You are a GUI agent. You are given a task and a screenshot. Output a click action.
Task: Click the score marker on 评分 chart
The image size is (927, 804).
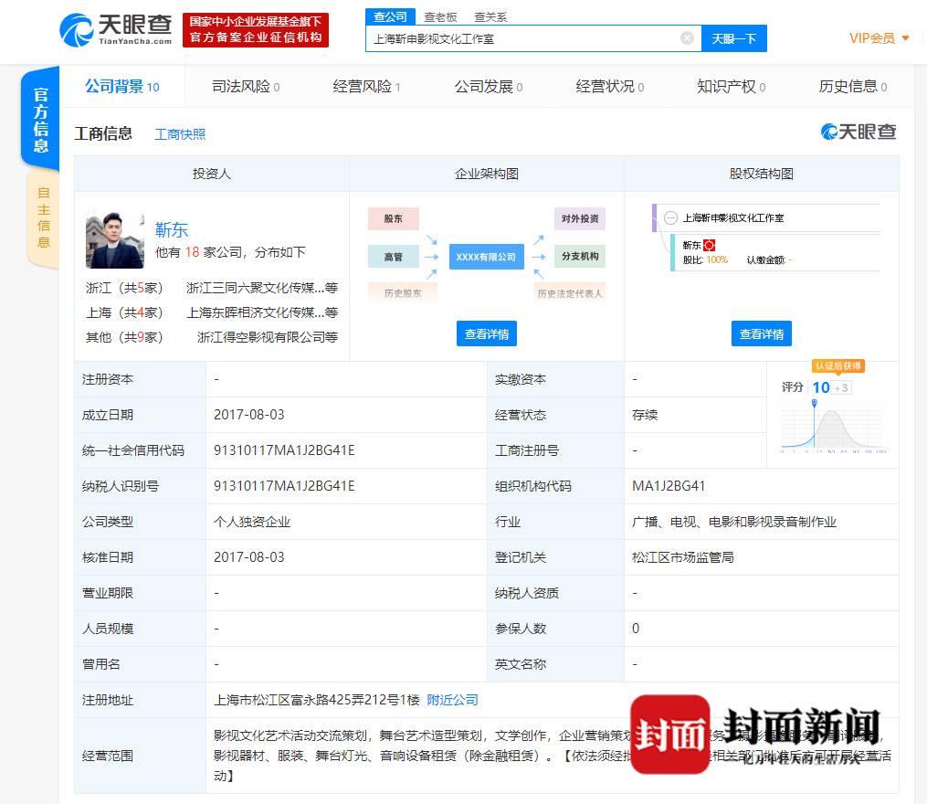[x=814, y=403]
